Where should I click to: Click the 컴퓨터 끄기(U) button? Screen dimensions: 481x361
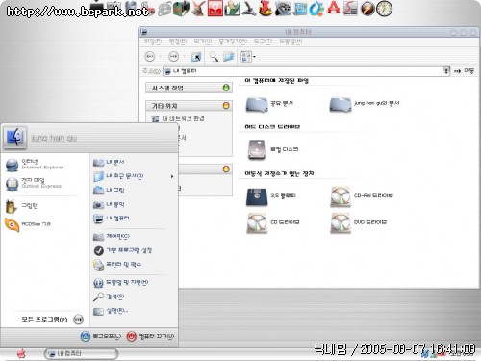pos(150,336)
